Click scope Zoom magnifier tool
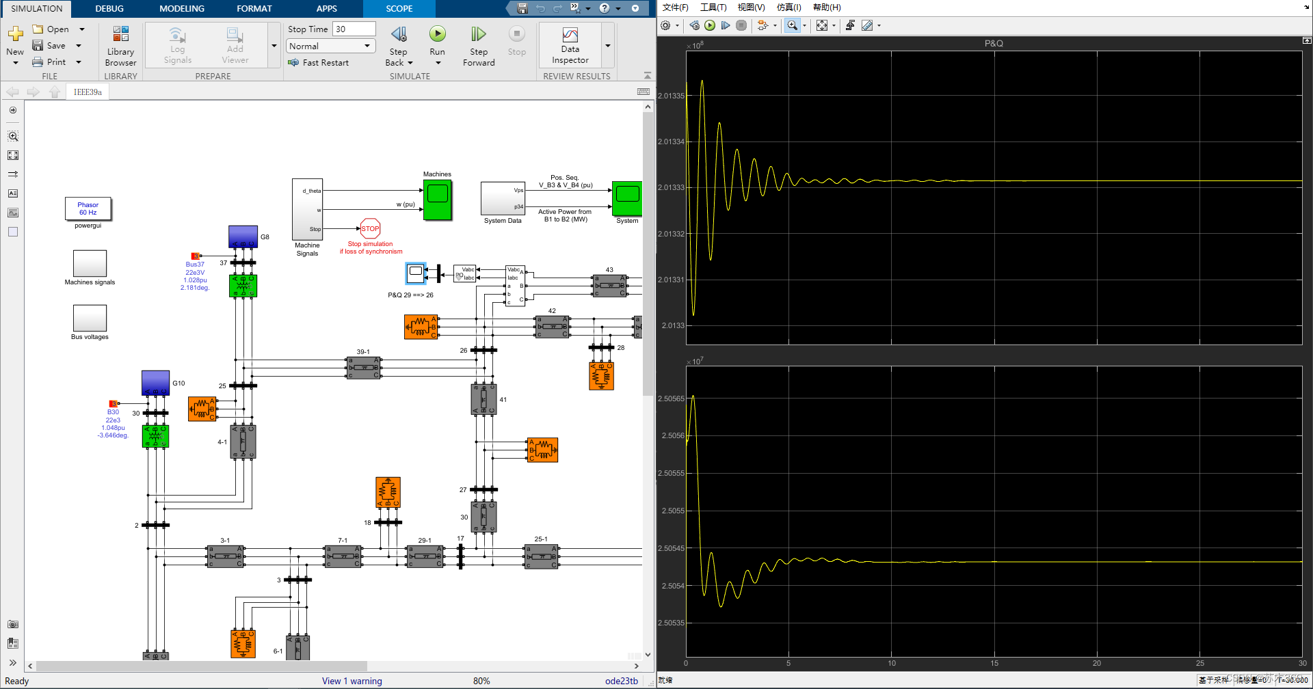 (x=792, y=25)
